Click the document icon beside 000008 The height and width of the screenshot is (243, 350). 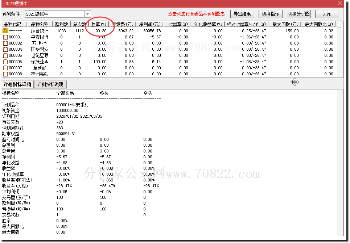[5, 74]
